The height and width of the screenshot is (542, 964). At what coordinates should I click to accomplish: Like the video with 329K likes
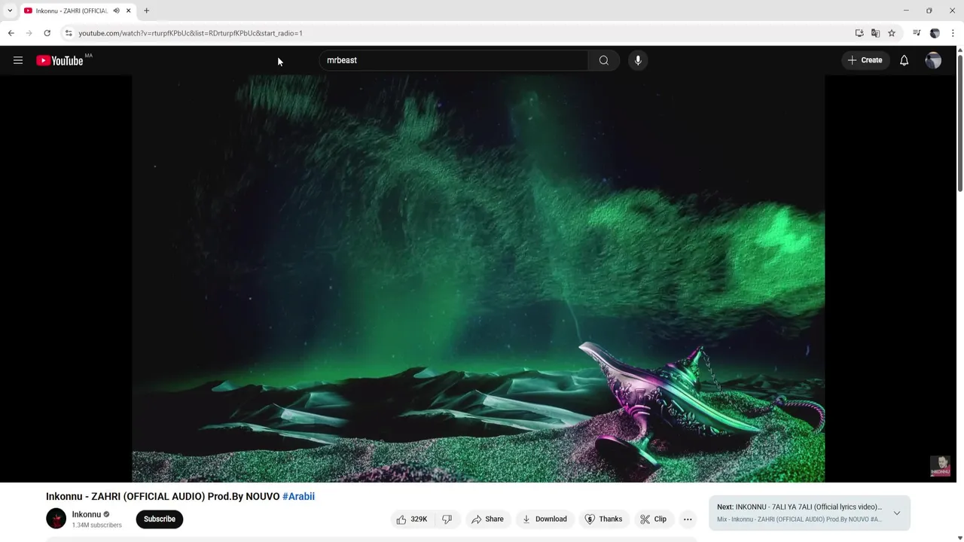(412, 519)
